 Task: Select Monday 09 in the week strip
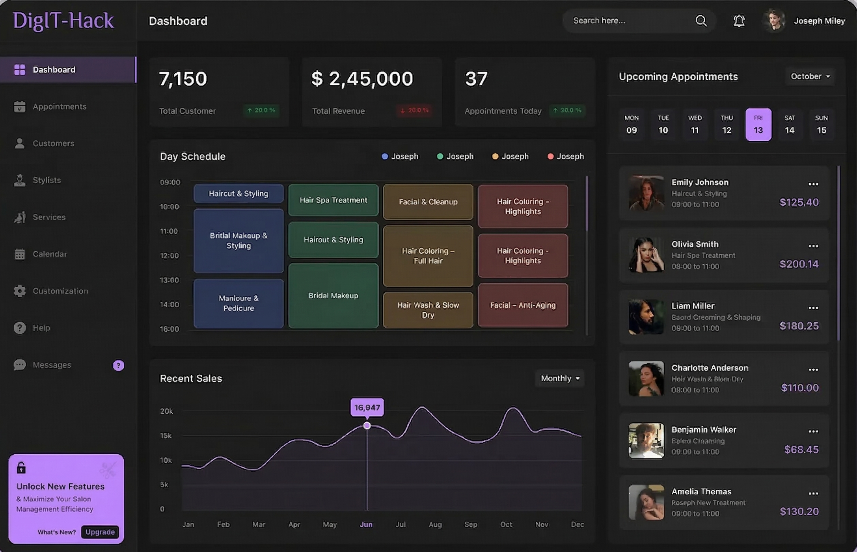click(x=632, y=124)
